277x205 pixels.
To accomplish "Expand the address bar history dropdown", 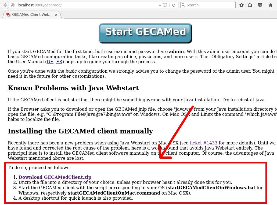I will tap(160, 5).
